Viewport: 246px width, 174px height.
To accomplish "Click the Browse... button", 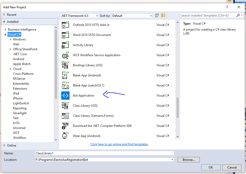I will pyautogui.click(x=189, y=160).
